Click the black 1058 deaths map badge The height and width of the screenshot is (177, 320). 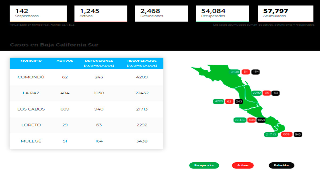pos(261,120)
